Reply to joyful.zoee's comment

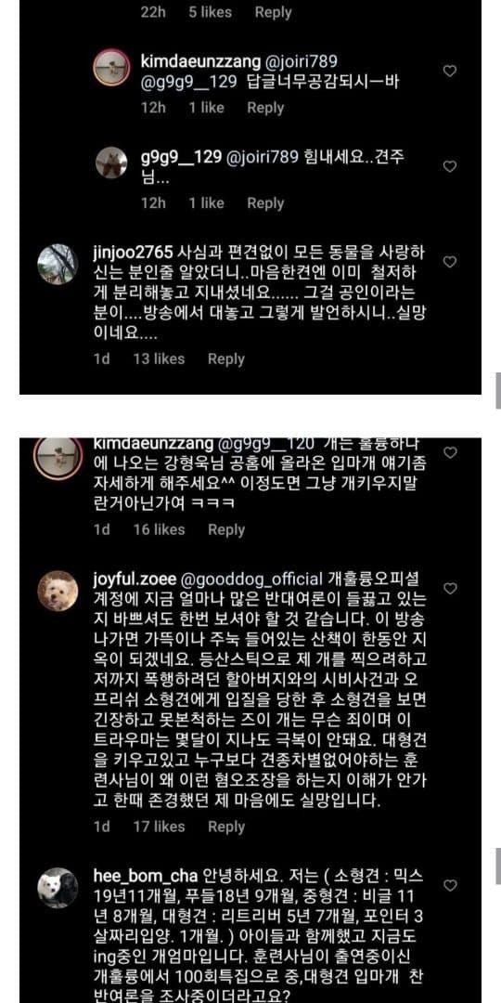click(226, 827)
